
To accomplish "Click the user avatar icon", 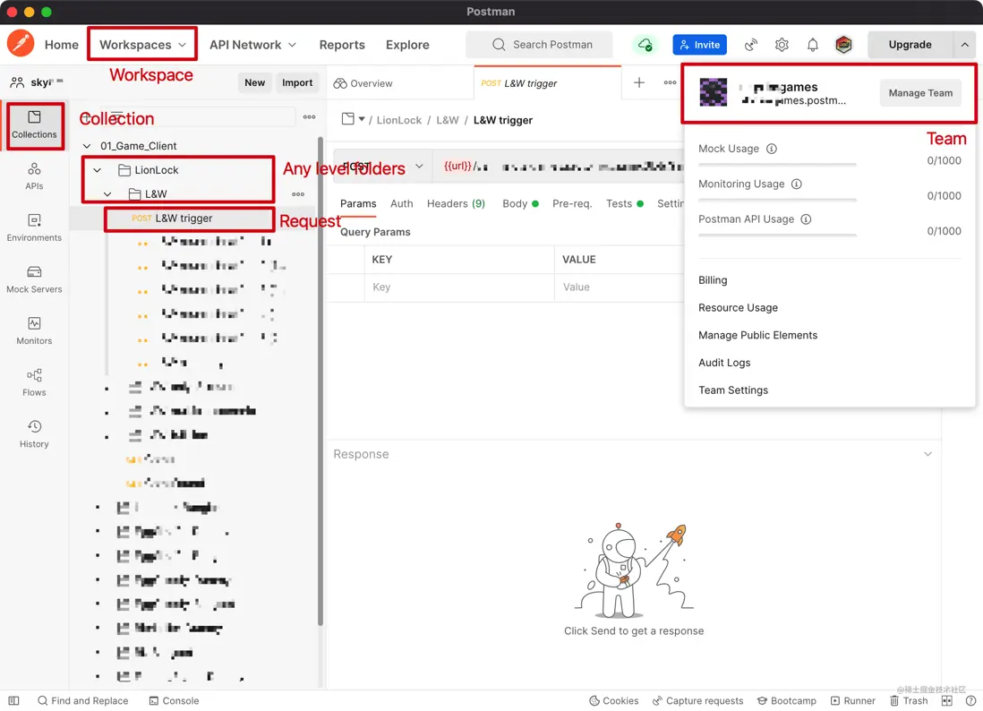I will click(844, 45).
